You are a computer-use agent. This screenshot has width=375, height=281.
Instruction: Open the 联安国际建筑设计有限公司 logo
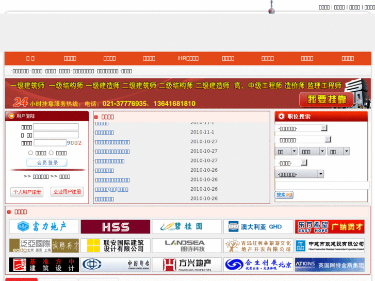116,245
